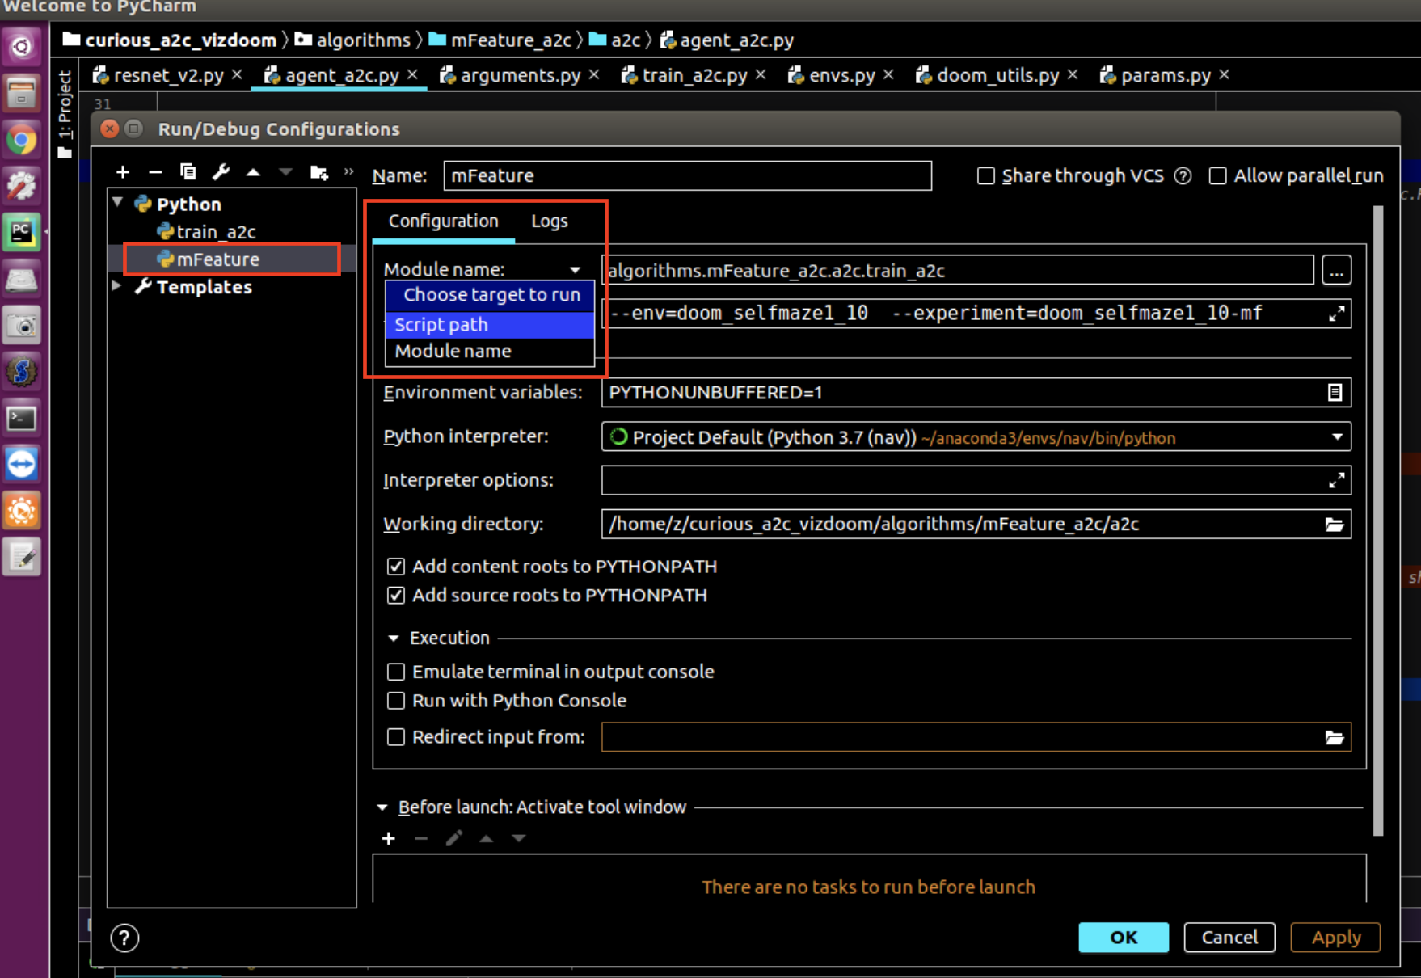Remove the selected run configuration
The width and height of the screenshot is (1421, 978).
pyautogui.click(x=155, y=171)
